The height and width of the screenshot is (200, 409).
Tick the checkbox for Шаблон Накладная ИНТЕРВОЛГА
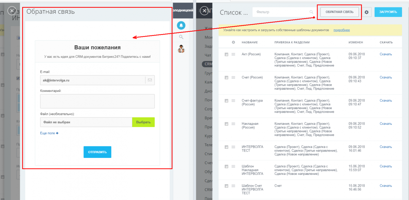tap(226, 167)
